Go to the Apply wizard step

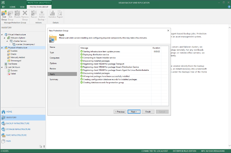click(62, 74)
